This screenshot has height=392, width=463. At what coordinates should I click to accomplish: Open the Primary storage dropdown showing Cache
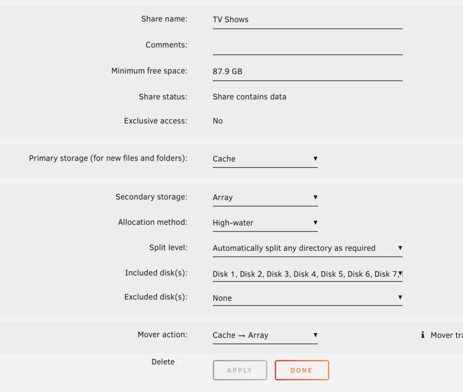coord(265,159)
